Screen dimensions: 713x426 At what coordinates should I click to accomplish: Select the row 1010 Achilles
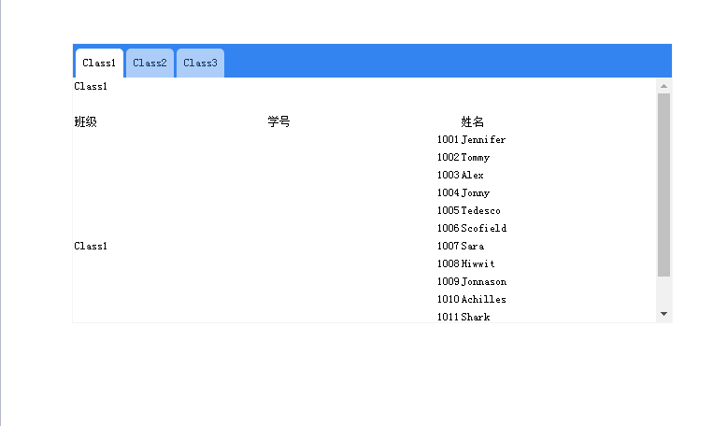click(472, 299)
